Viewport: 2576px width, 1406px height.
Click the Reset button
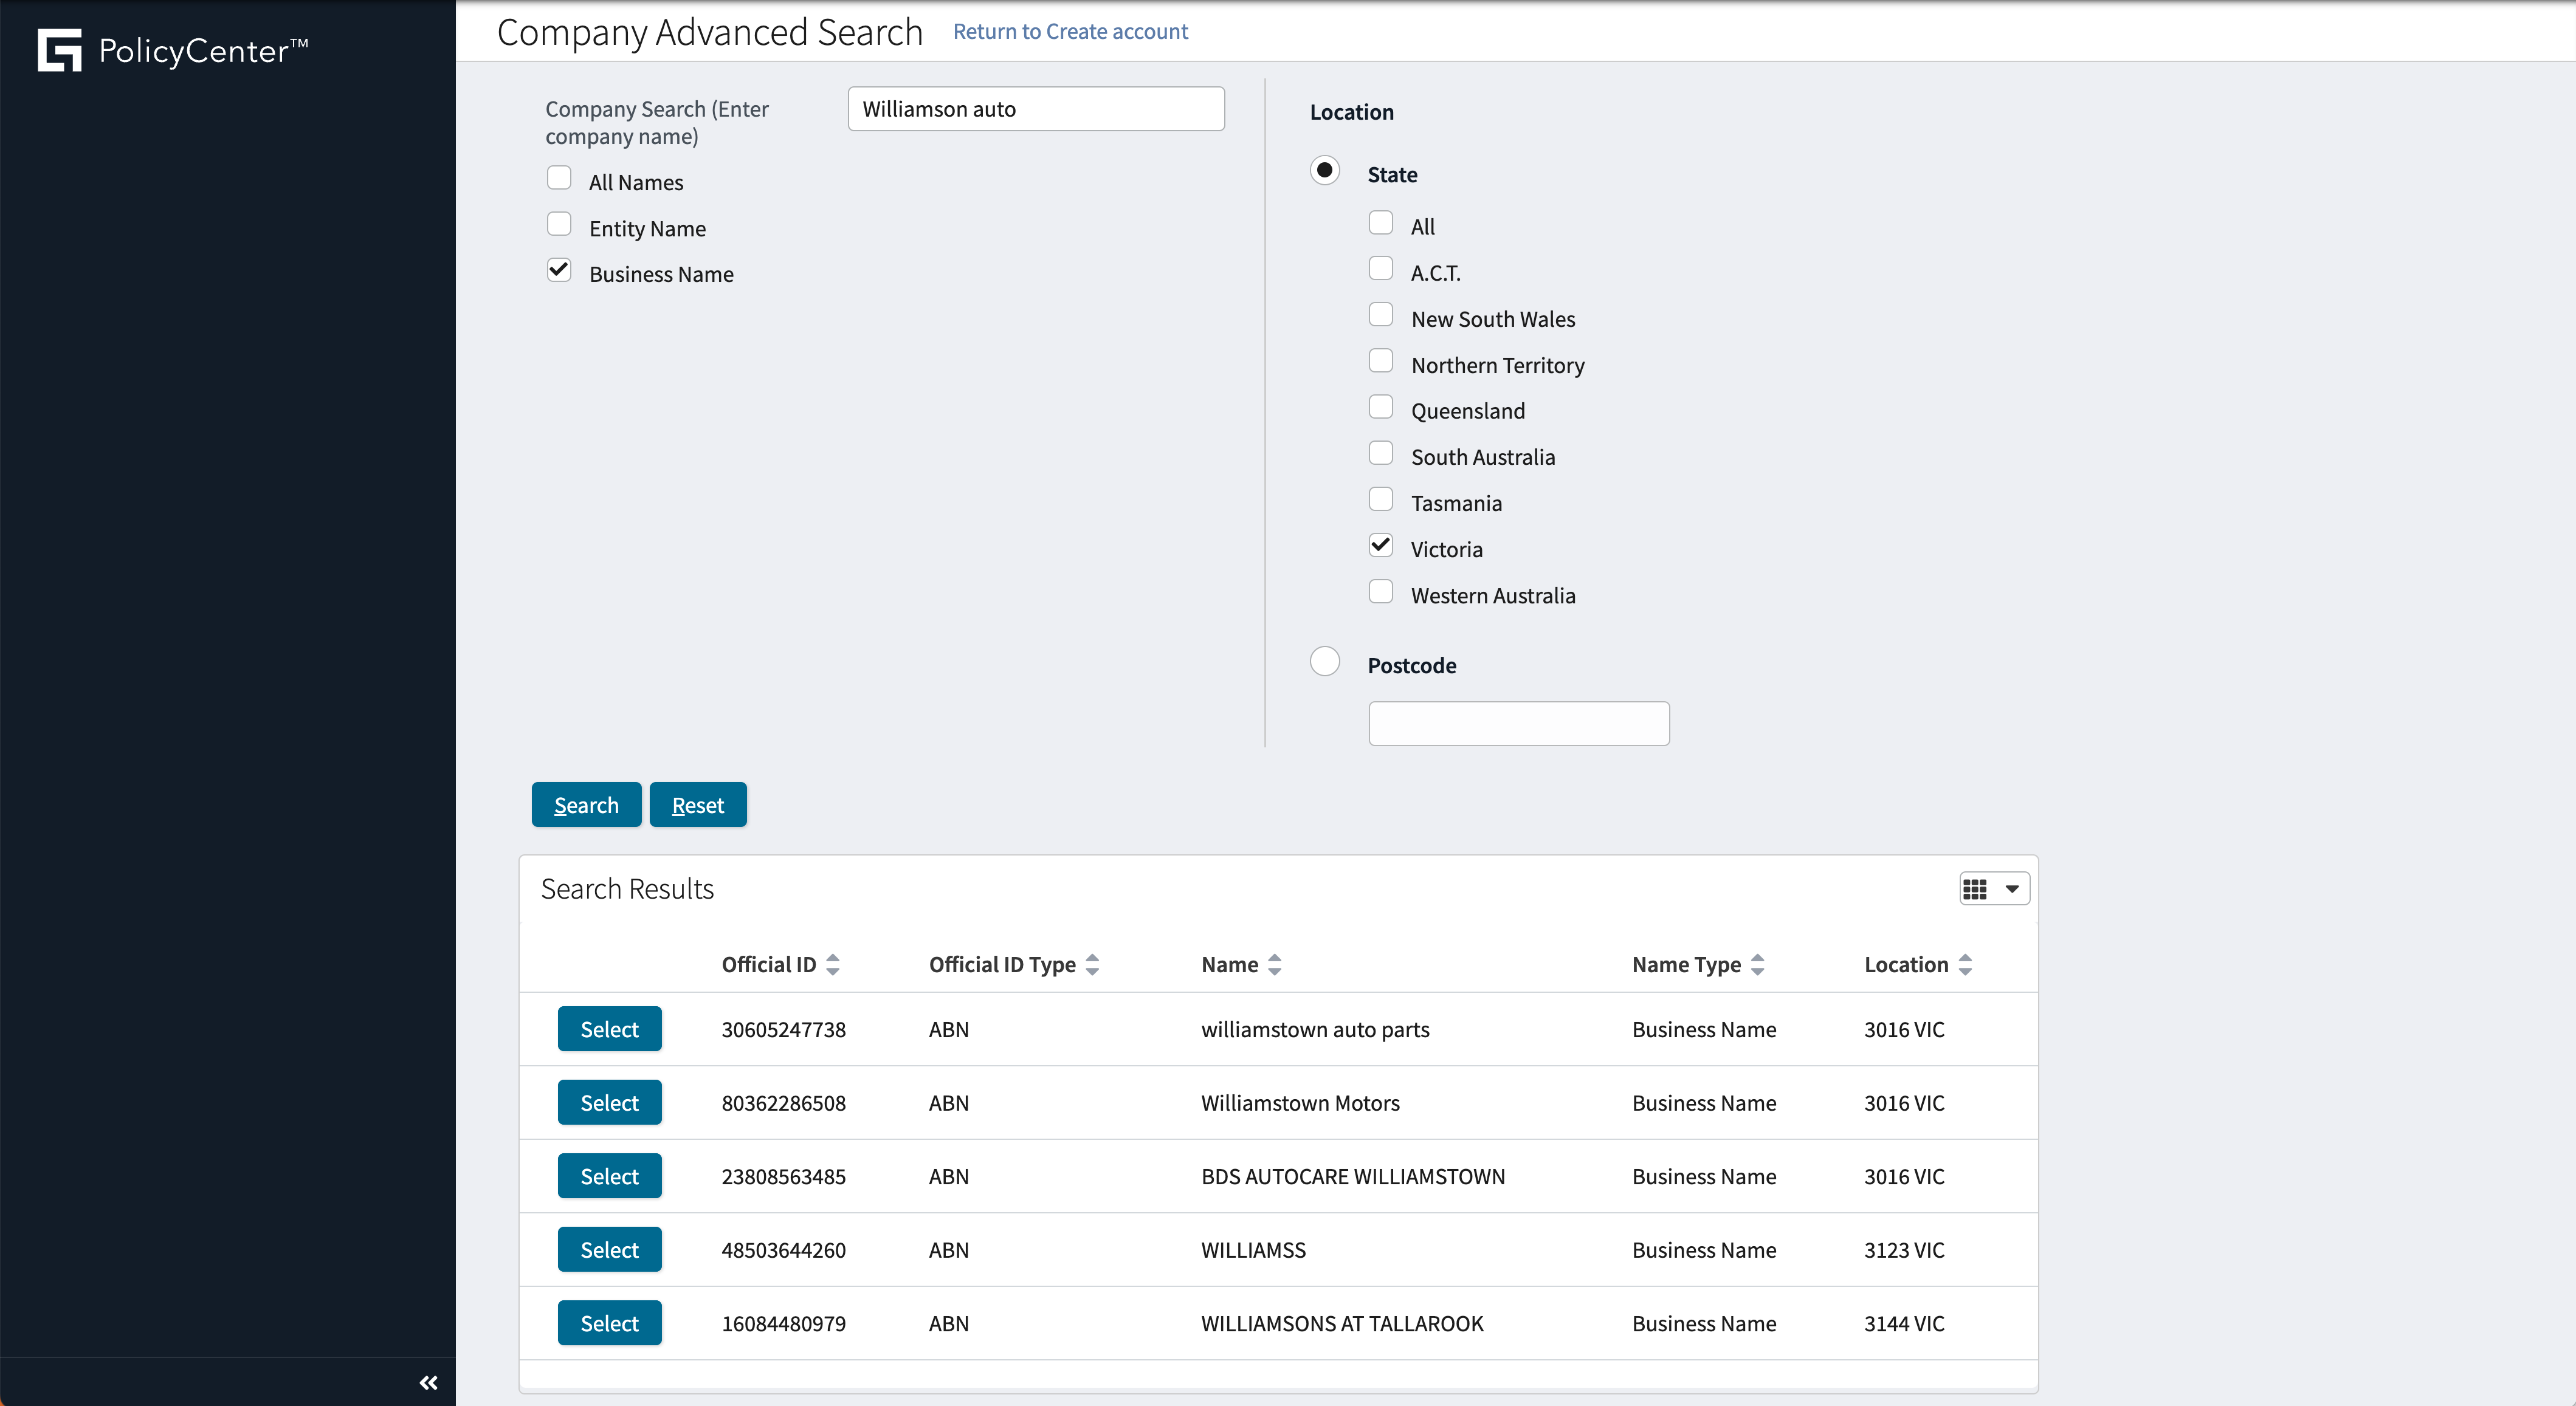pos(697,806)
